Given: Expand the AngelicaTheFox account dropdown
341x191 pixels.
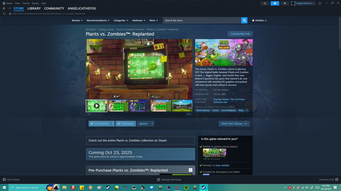Looking at the screenshot, I should click(303, 3).
